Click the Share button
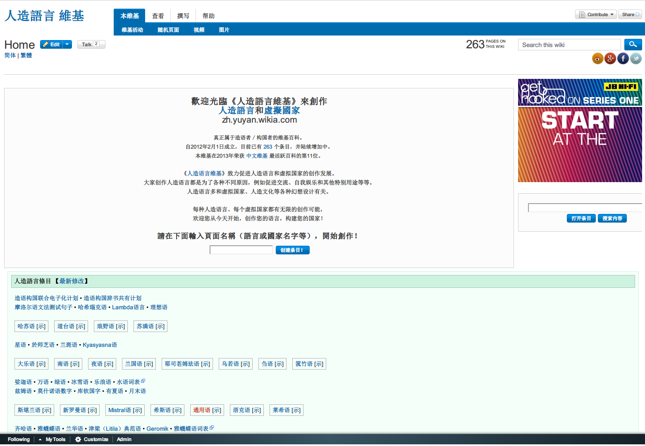The height and width of the screenshot is (446, 645). point(630,14)
